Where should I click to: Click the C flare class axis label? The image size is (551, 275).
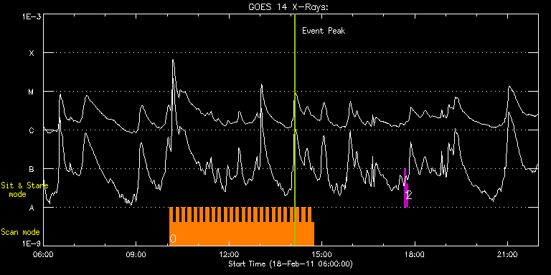click(x=32, y=130)
